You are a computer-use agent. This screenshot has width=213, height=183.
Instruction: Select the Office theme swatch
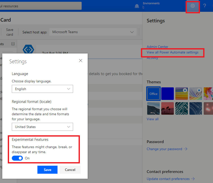[154, 94]
